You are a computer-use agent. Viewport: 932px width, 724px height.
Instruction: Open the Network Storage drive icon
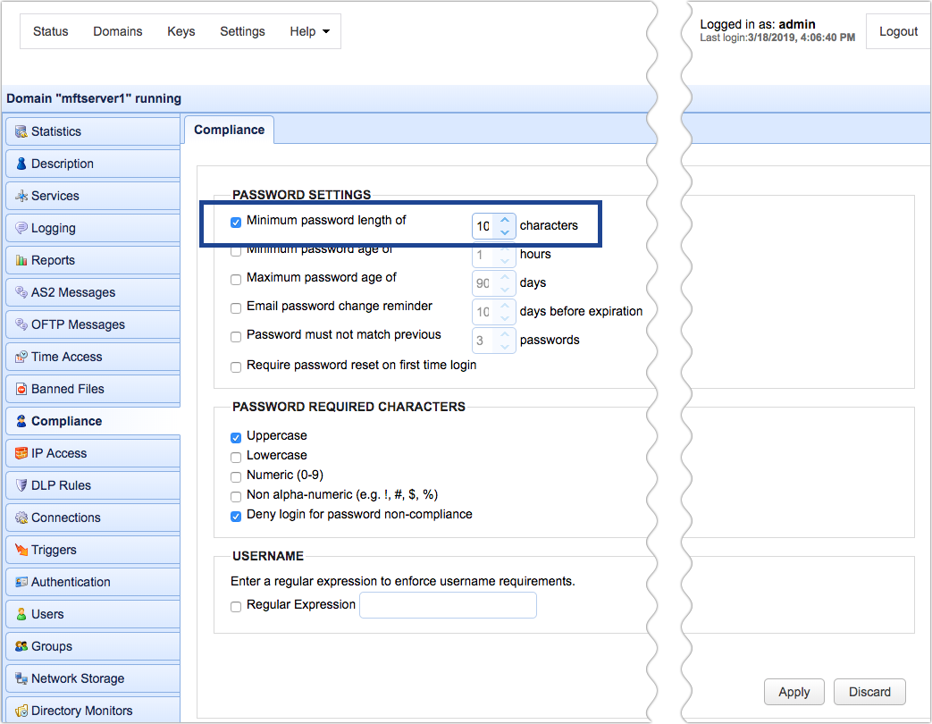coord(20,678)
